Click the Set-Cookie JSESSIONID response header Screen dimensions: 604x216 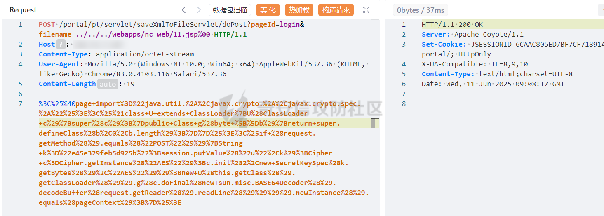tap(513, 49)
